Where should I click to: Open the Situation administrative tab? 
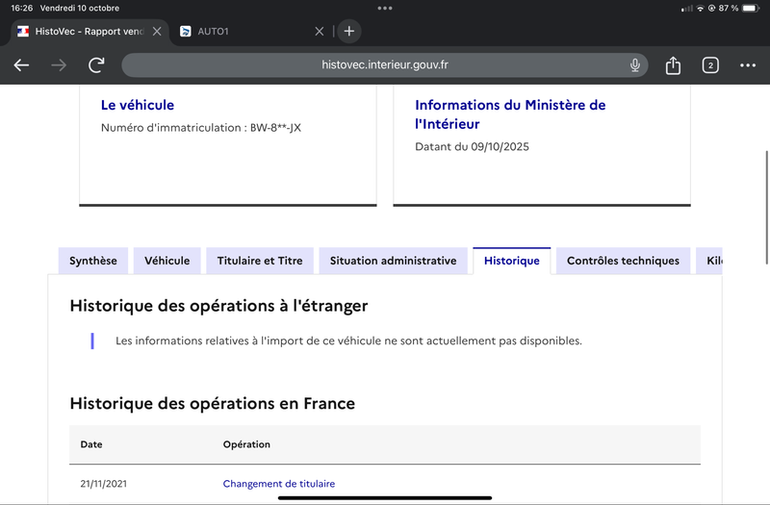click(x=393, y=261)
